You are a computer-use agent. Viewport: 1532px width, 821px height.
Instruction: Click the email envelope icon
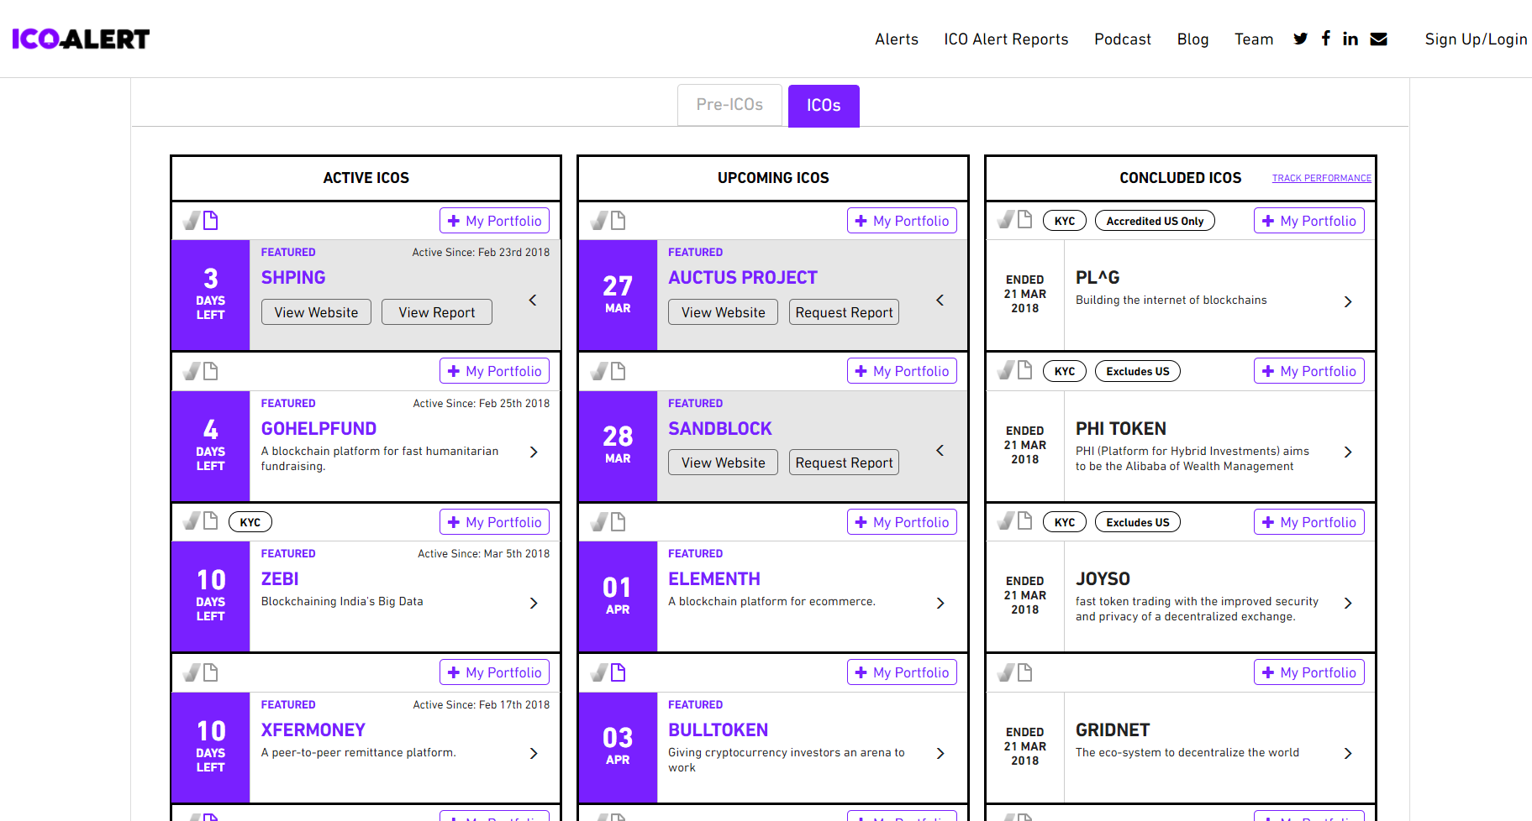click(1378, 39)
